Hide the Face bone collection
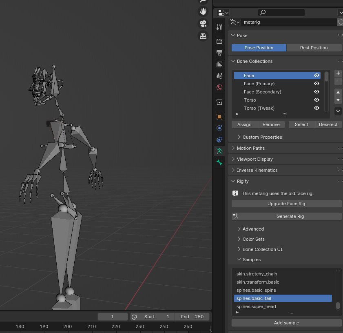The width and height of the screenshot is (343, 333). [x=316, y=75]
